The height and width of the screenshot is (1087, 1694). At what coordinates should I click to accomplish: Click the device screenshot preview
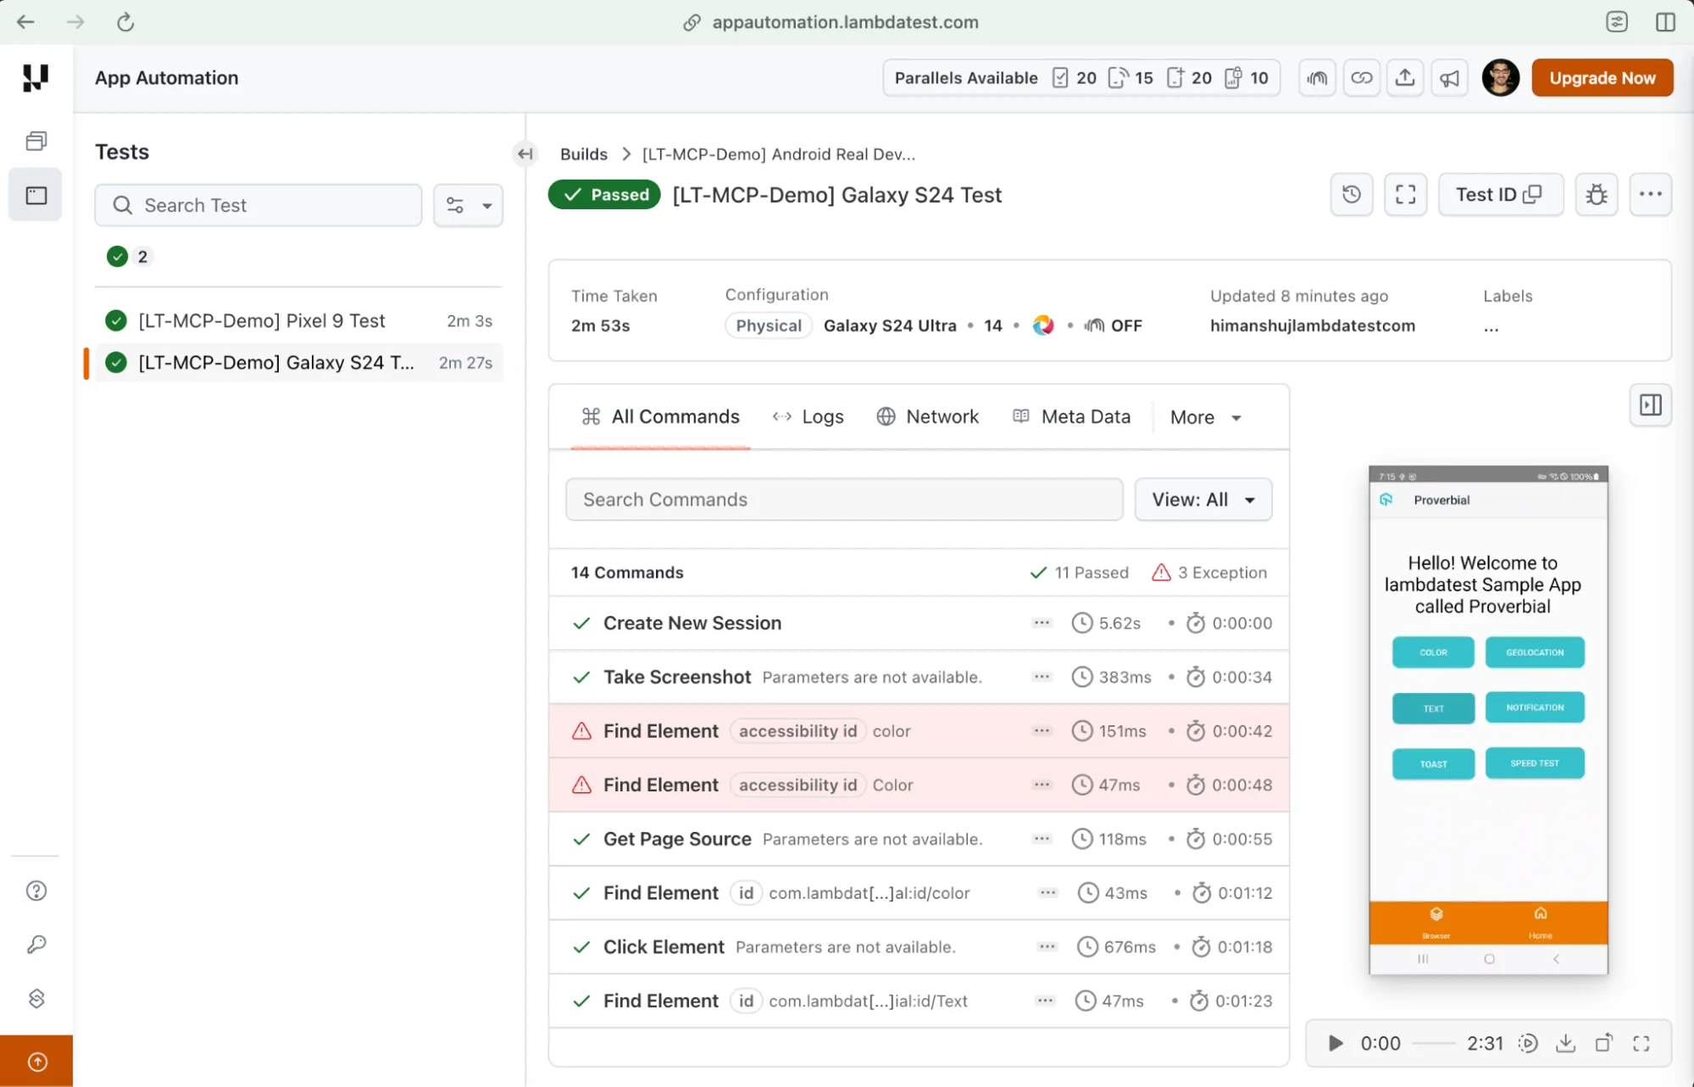[x=1488, y=720]
